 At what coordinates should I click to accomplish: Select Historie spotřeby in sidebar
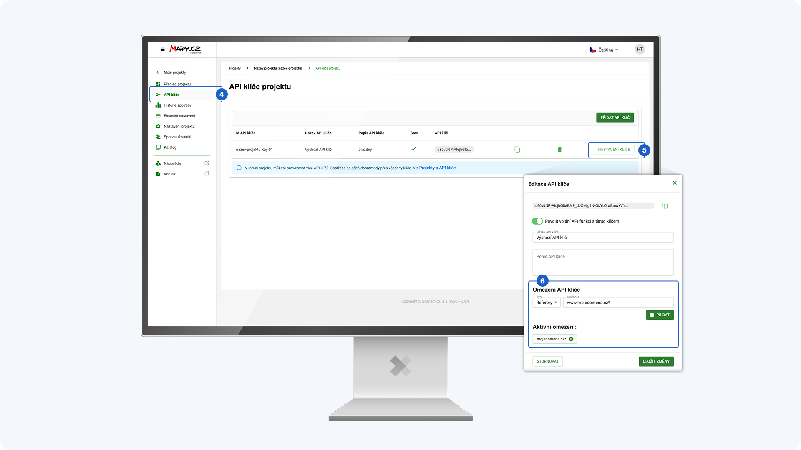(177, 105)
